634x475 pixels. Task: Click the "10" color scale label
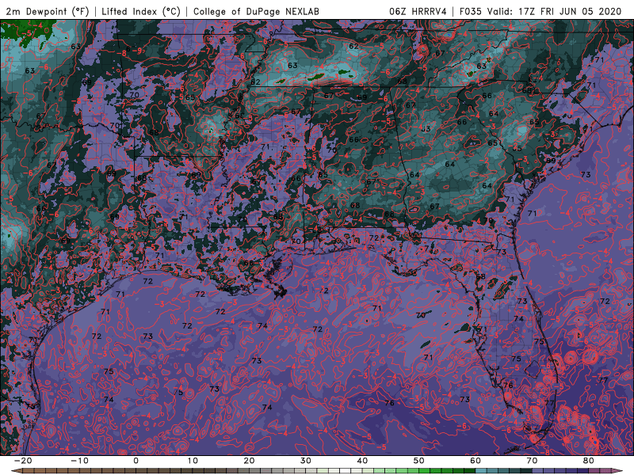193,461
